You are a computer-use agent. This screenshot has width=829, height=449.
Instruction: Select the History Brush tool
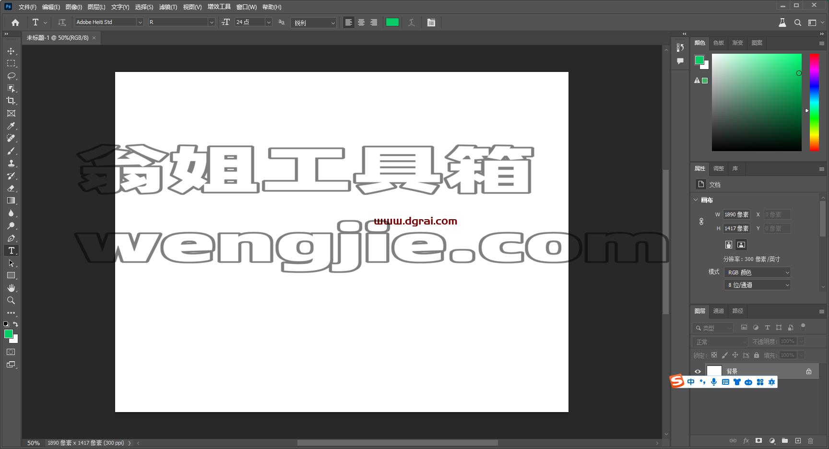(11, 176)
